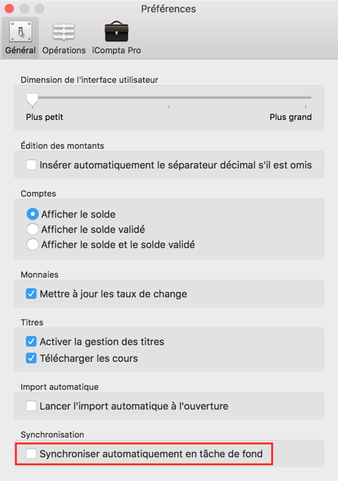
Task: Click the interface size slider thumb
Action: 32,99
